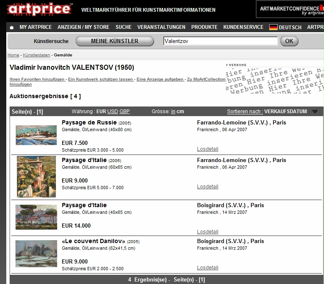This screenshot has height=284, width=324.
Task: Follow the Home breadcrumb link
Action: pyautogui.click(x=13, y=55)
